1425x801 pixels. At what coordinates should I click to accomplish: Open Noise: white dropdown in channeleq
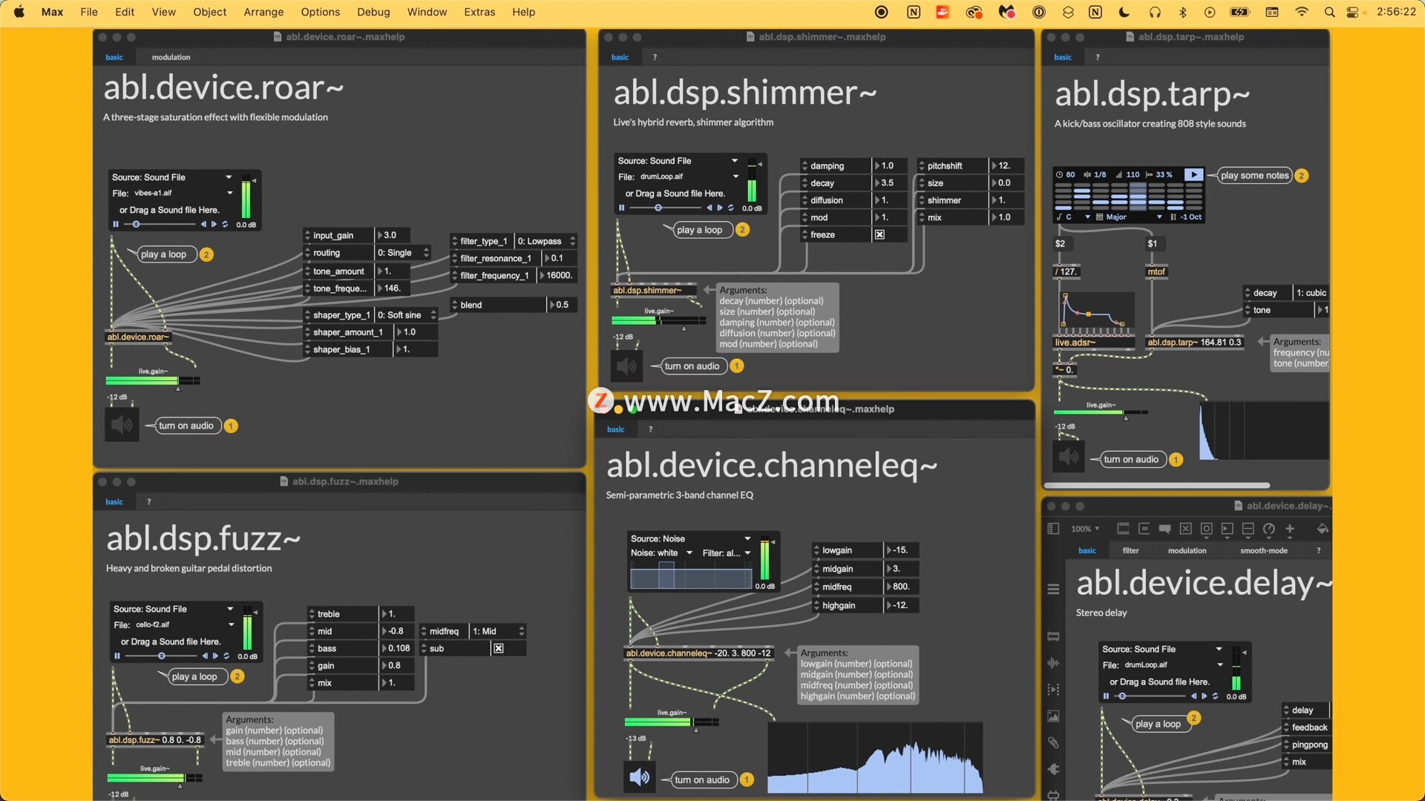click(x=661, y=553)
